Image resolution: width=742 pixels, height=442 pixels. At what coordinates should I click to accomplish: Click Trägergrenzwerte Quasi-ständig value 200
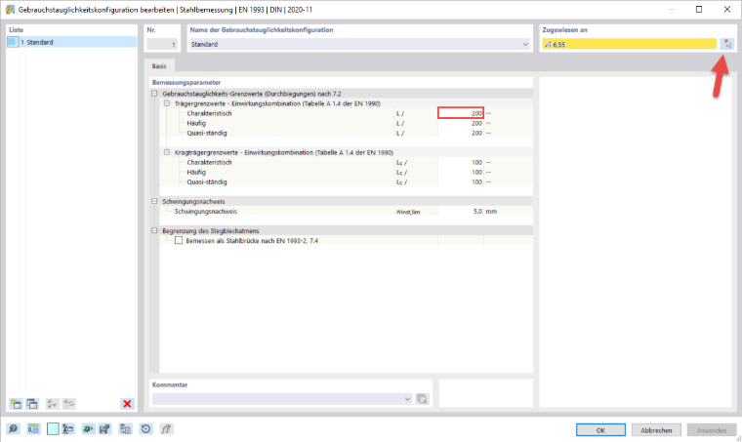pyautogui.click(x=461, y=134)
